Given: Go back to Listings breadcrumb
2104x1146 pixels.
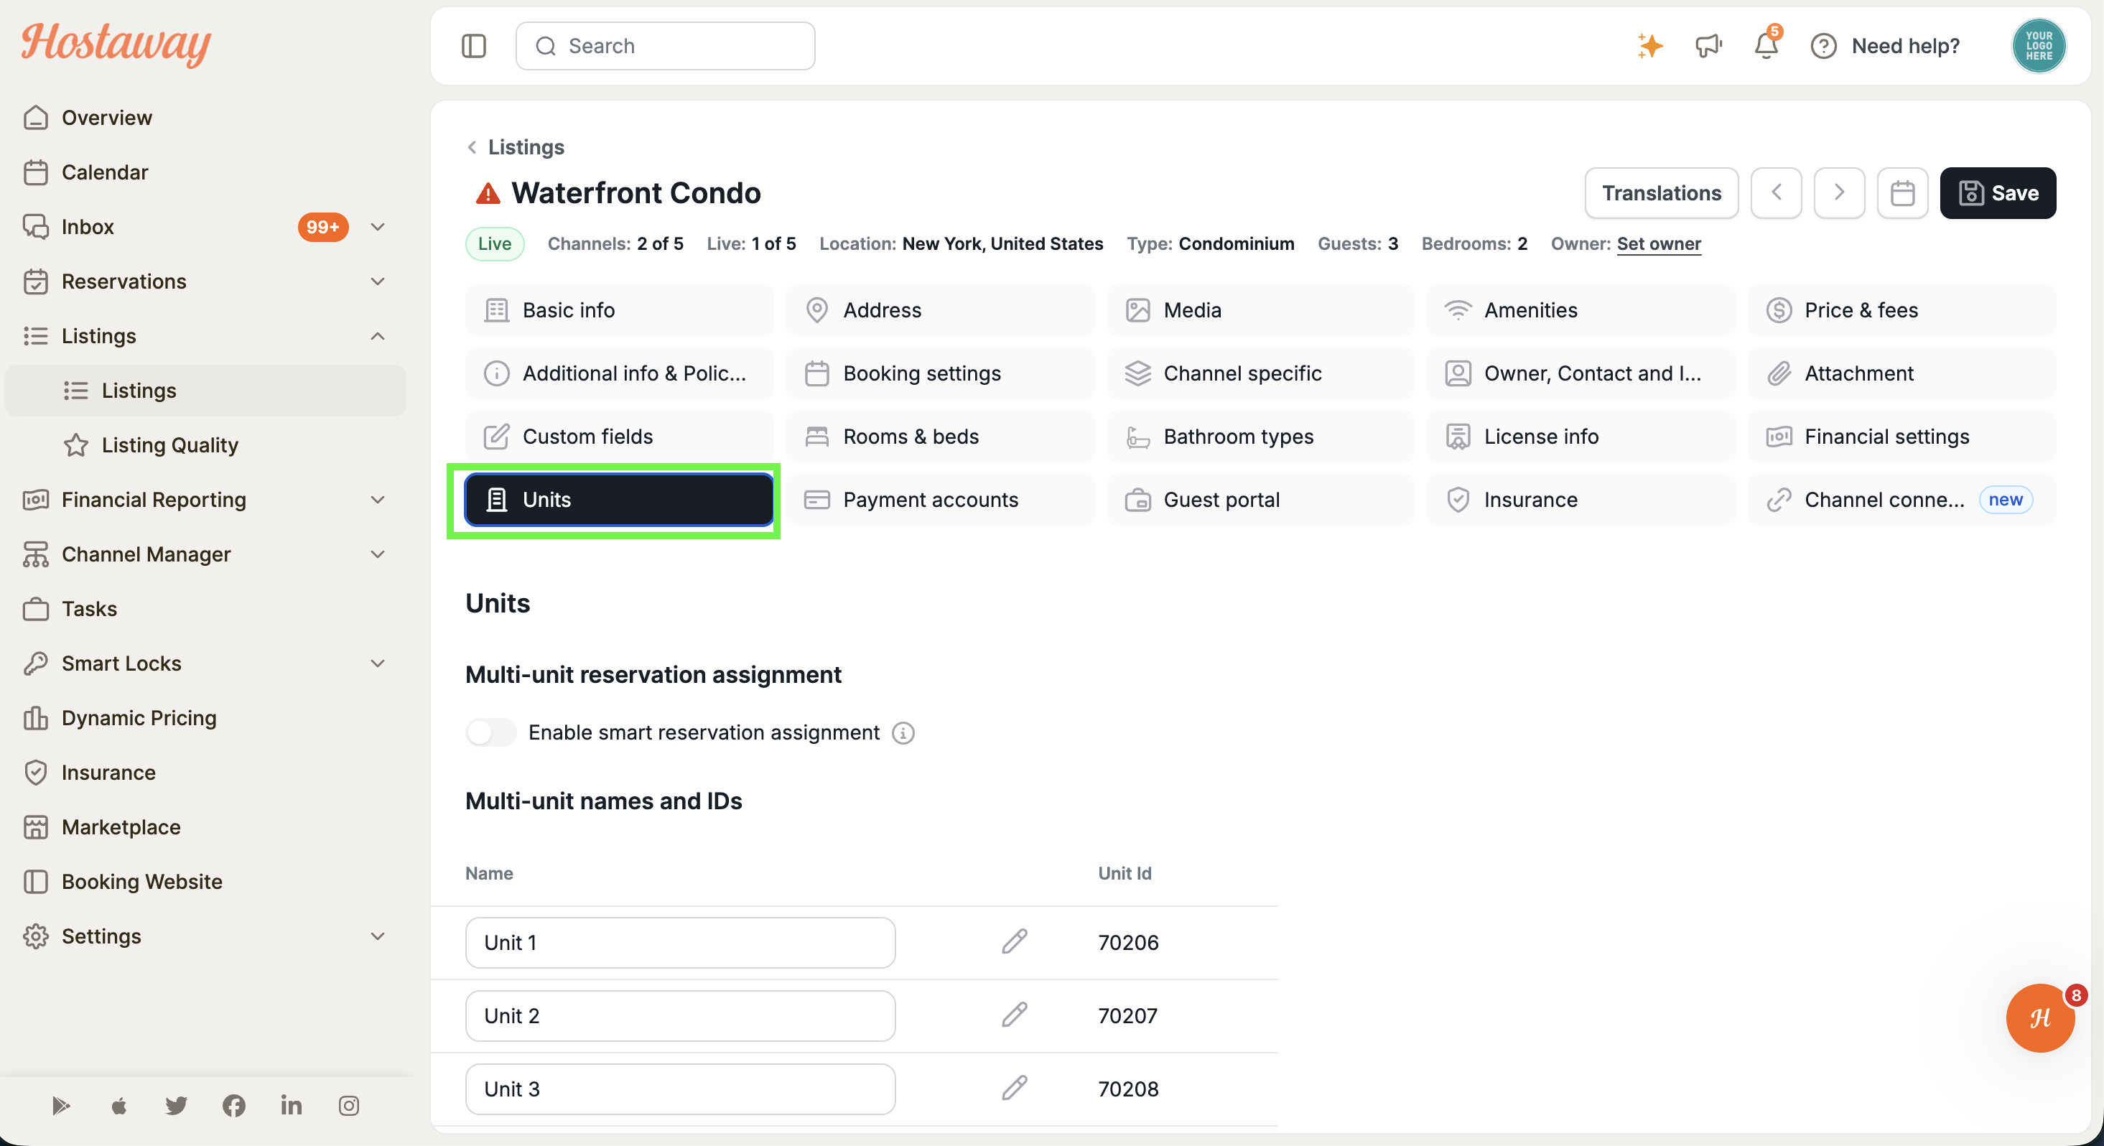Looking at the screenshot, I should pyautogui.click(x=515, y=147).
